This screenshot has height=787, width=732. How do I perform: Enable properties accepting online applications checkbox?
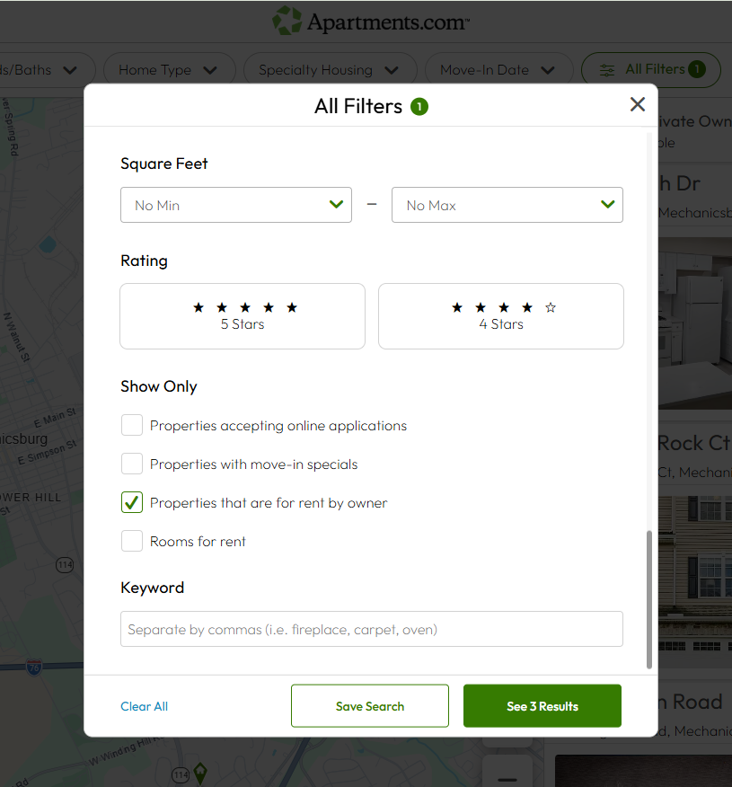[x=132, y=425]
